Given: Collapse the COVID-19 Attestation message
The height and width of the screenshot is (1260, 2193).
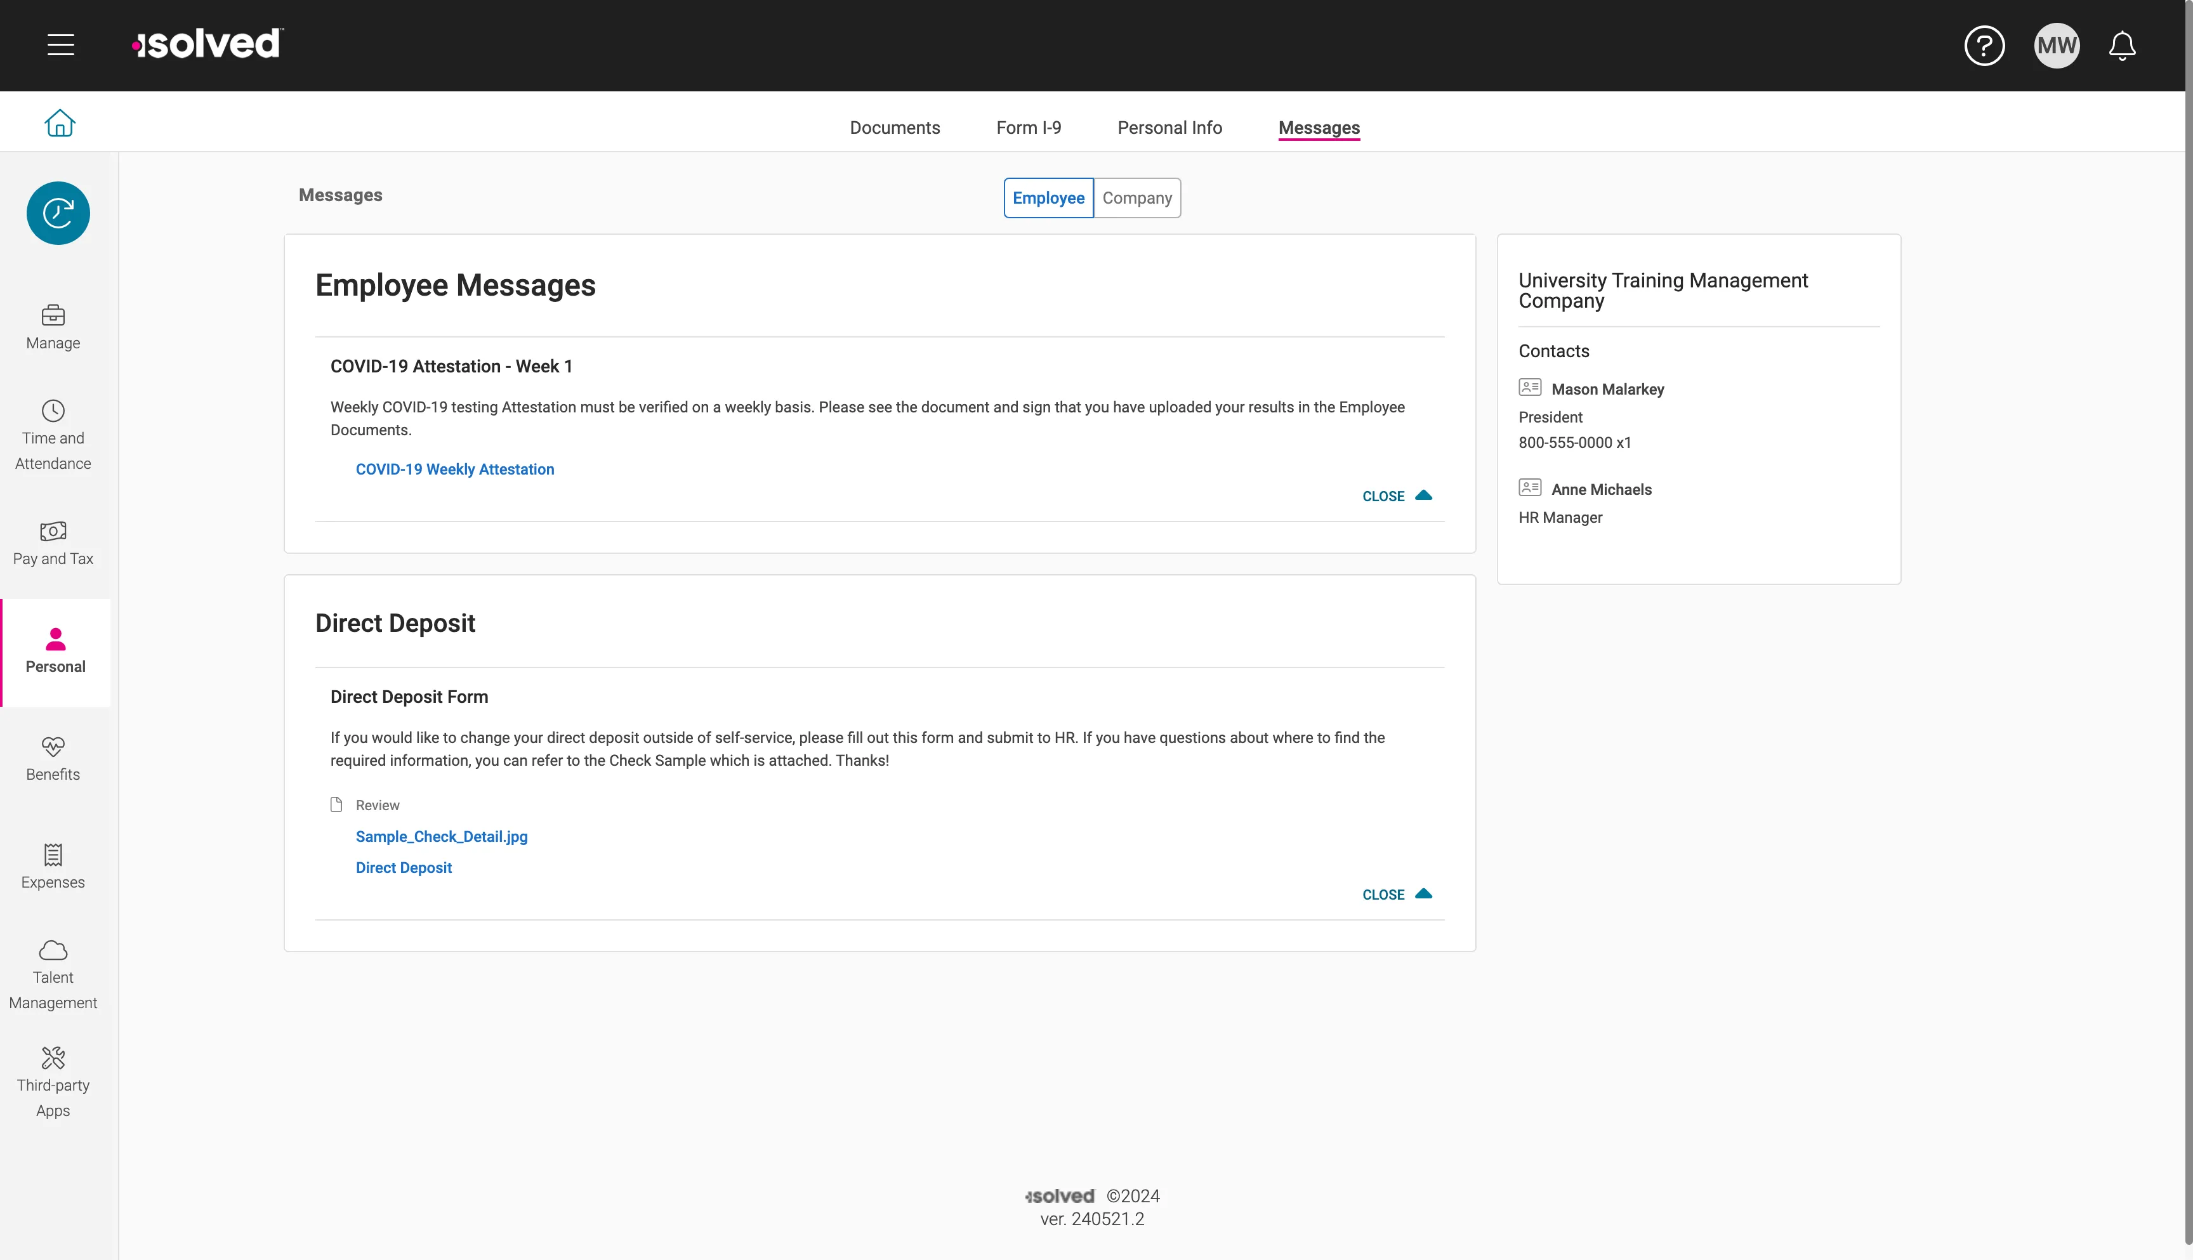Looking at the screenshot, I should point(1396,496).
